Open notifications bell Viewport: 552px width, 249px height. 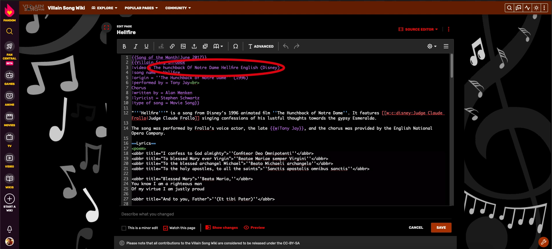10,229
